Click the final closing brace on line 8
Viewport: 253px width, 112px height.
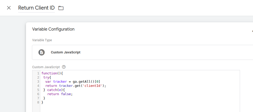coord(42,102)
